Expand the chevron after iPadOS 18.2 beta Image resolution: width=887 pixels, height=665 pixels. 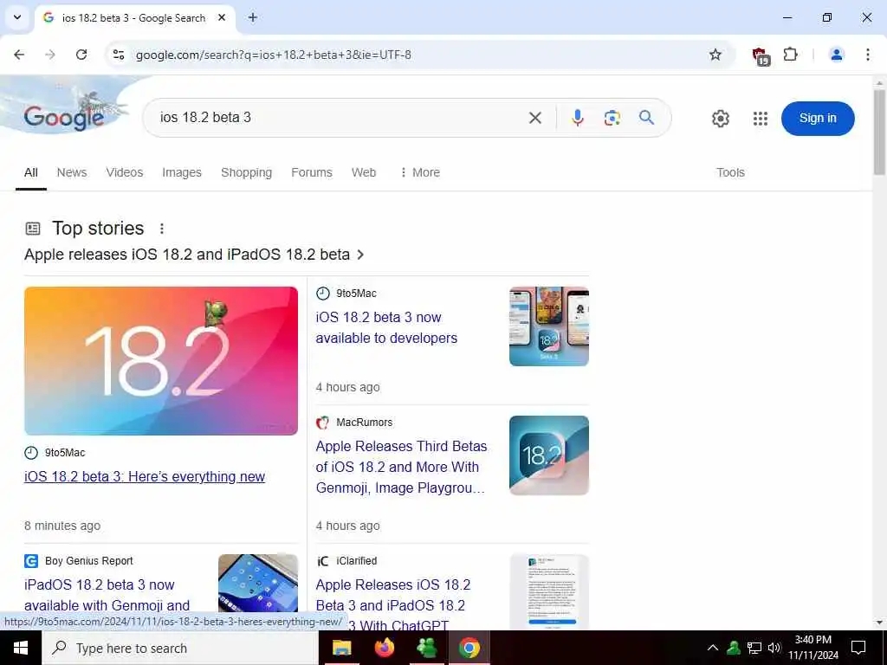click(360, 255)
